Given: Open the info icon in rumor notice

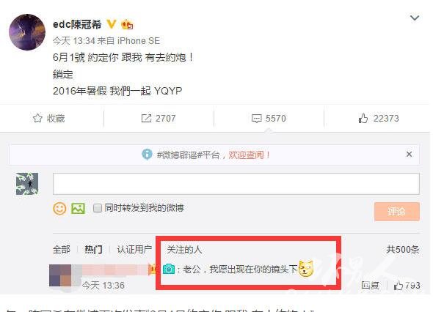Looking at the screenshot, I should click(147, 155).
